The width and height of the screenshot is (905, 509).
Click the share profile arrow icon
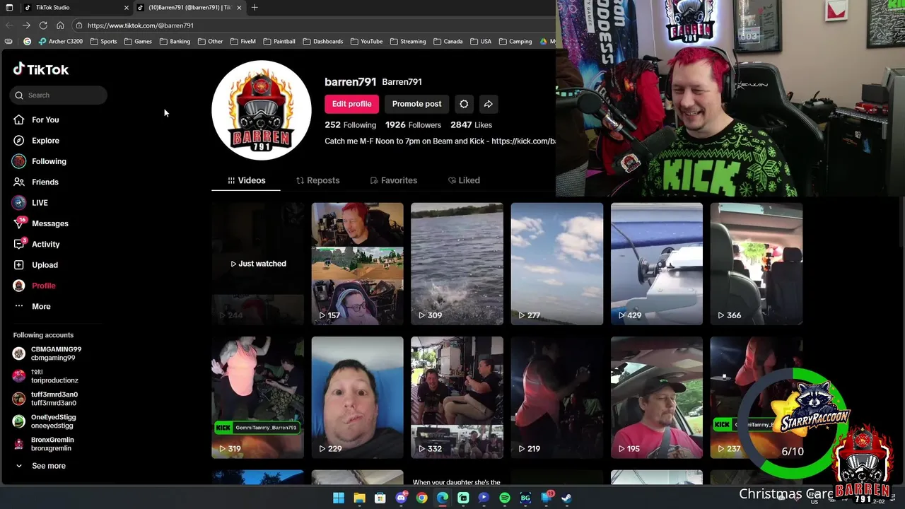[488, 104]
